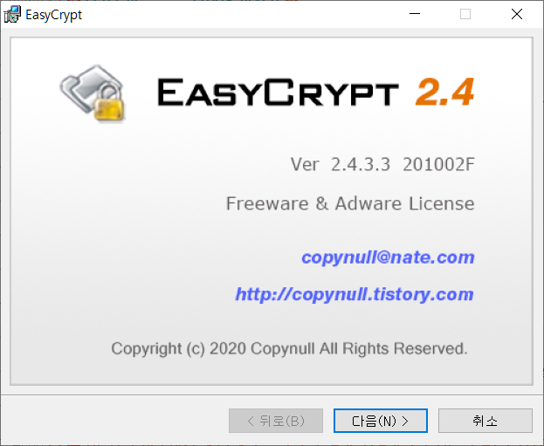Click the golden padlock on the logo
The height and width of the screenshot is (446, 544).
(x=109, y=103)
